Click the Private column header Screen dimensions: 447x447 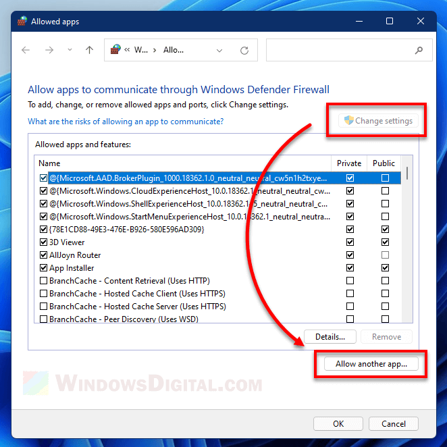point(349,163)
